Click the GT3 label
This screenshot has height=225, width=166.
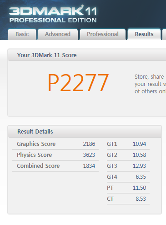(x=112, y=166)
